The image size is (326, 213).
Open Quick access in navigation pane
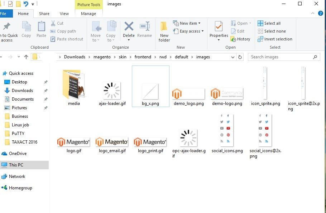click(21, 73)
